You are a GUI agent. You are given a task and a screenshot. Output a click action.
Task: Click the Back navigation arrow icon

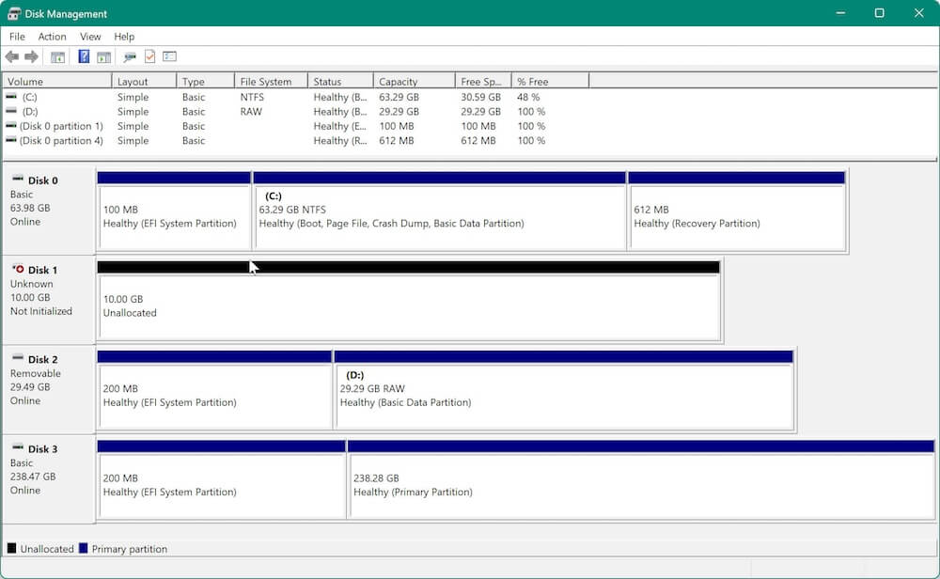11,56
